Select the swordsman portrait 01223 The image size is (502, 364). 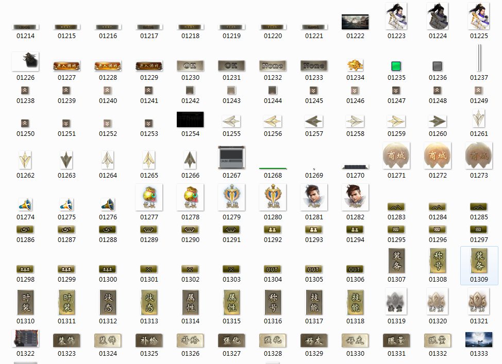[x=396, y=16]
